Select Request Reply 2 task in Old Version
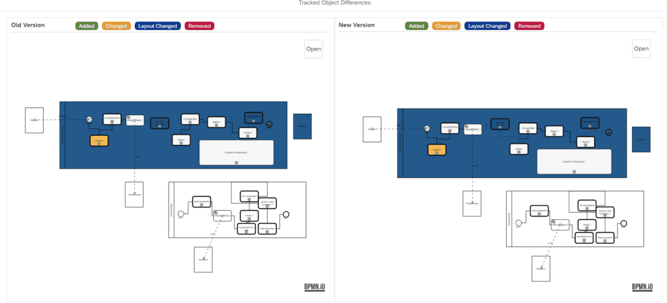 [223, 216]
